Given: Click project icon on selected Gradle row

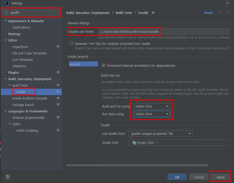Looking at the screenshot, I should pos(58,92).
